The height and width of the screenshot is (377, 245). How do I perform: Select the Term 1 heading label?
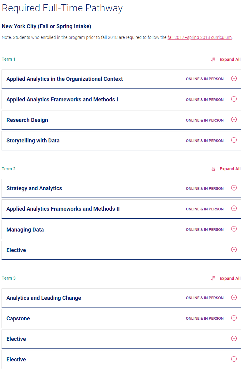pos(9,59)
